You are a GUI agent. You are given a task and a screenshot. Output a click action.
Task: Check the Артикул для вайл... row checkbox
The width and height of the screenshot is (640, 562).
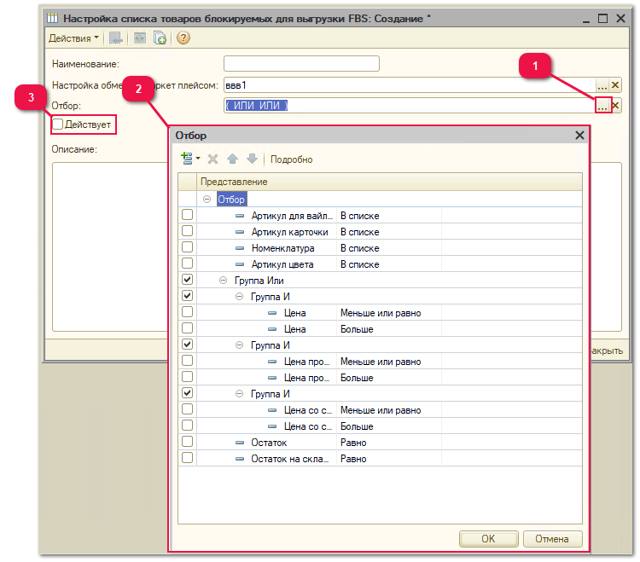click(187, 215)
